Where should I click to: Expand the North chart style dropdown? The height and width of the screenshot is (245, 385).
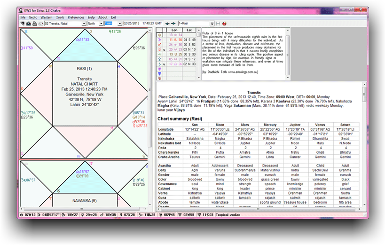(101, 23)
